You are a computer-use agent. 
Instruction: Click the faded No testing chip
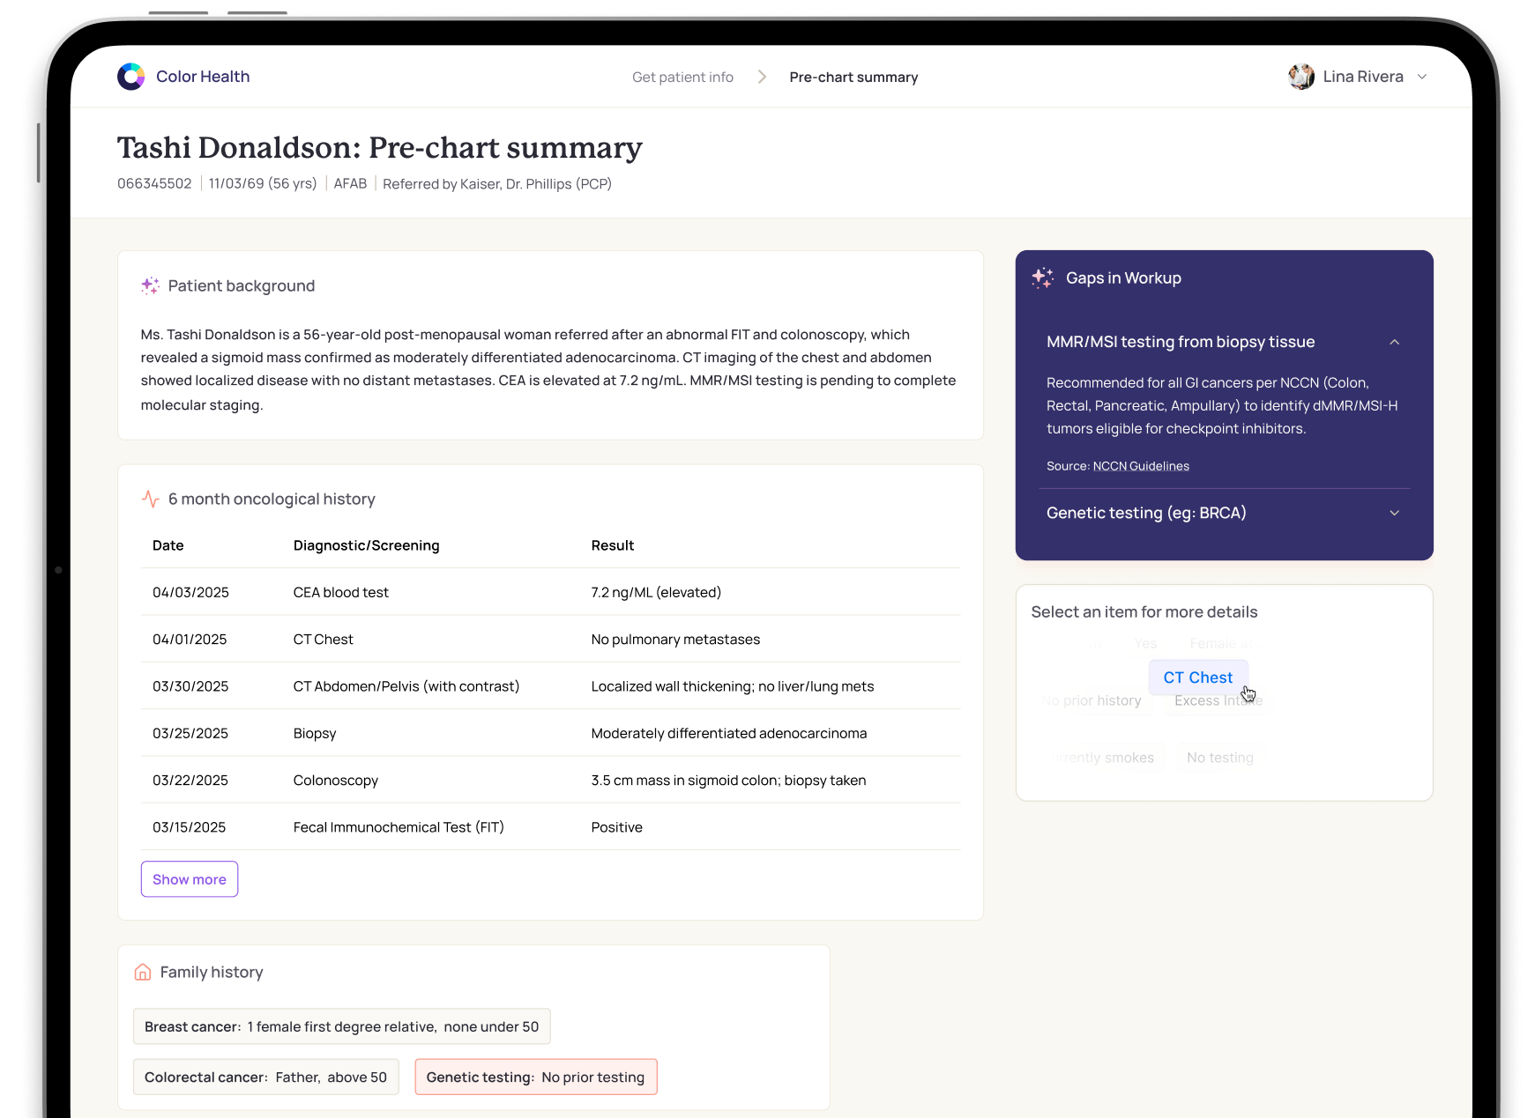pos(1220,758)
